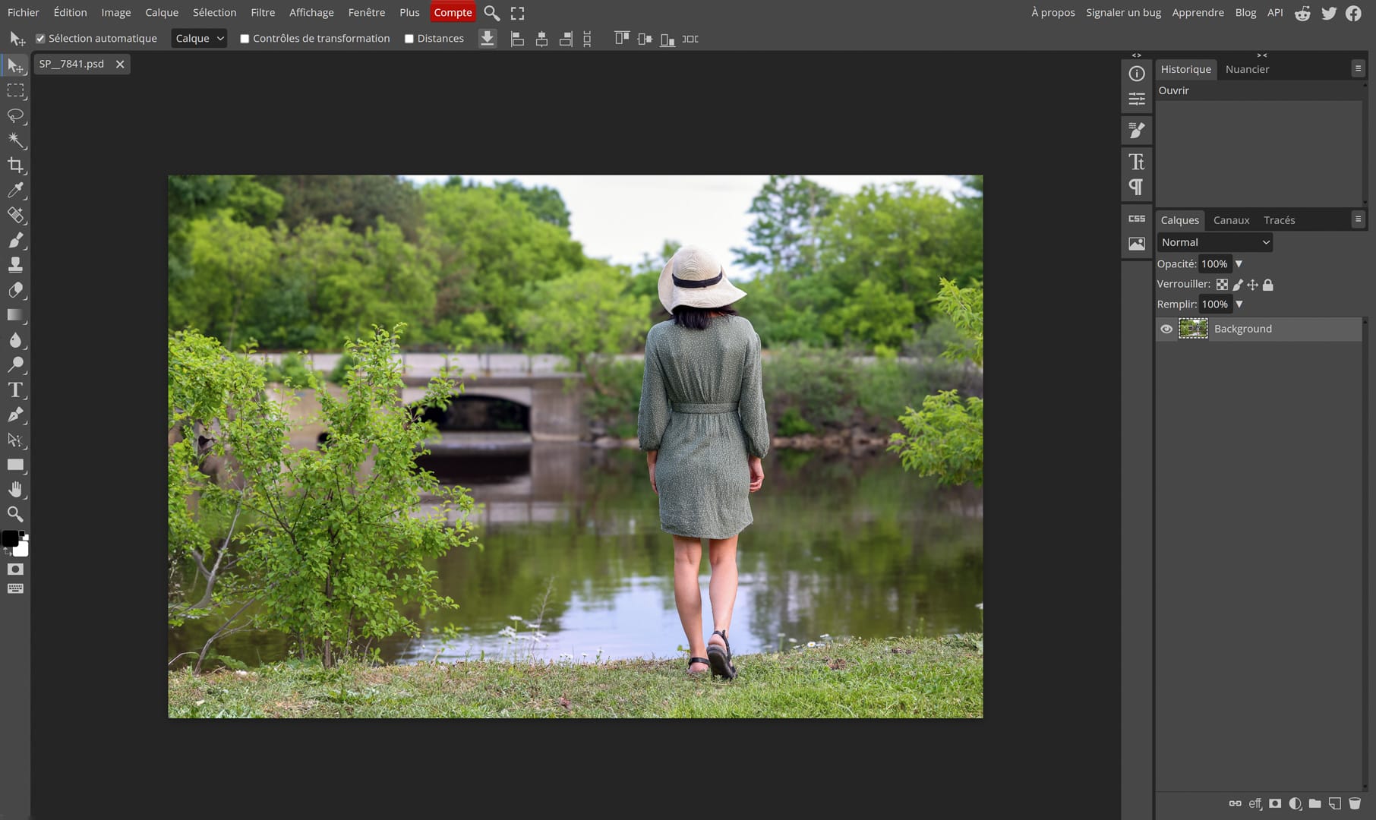Open the Normal blend mode dropdown
The width and height of the screenshot is (1376, 820).
pos(1214,242)
